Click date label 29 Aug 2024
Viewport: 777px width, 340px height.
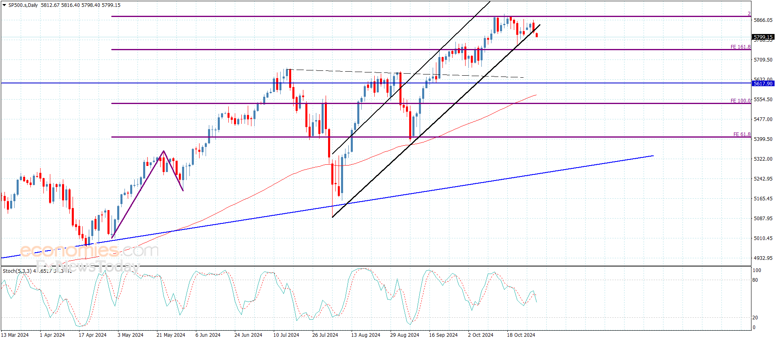[405, 335]
